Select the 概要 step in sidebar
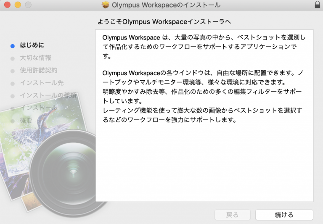The image size is (323, 224). pos(26,120)
